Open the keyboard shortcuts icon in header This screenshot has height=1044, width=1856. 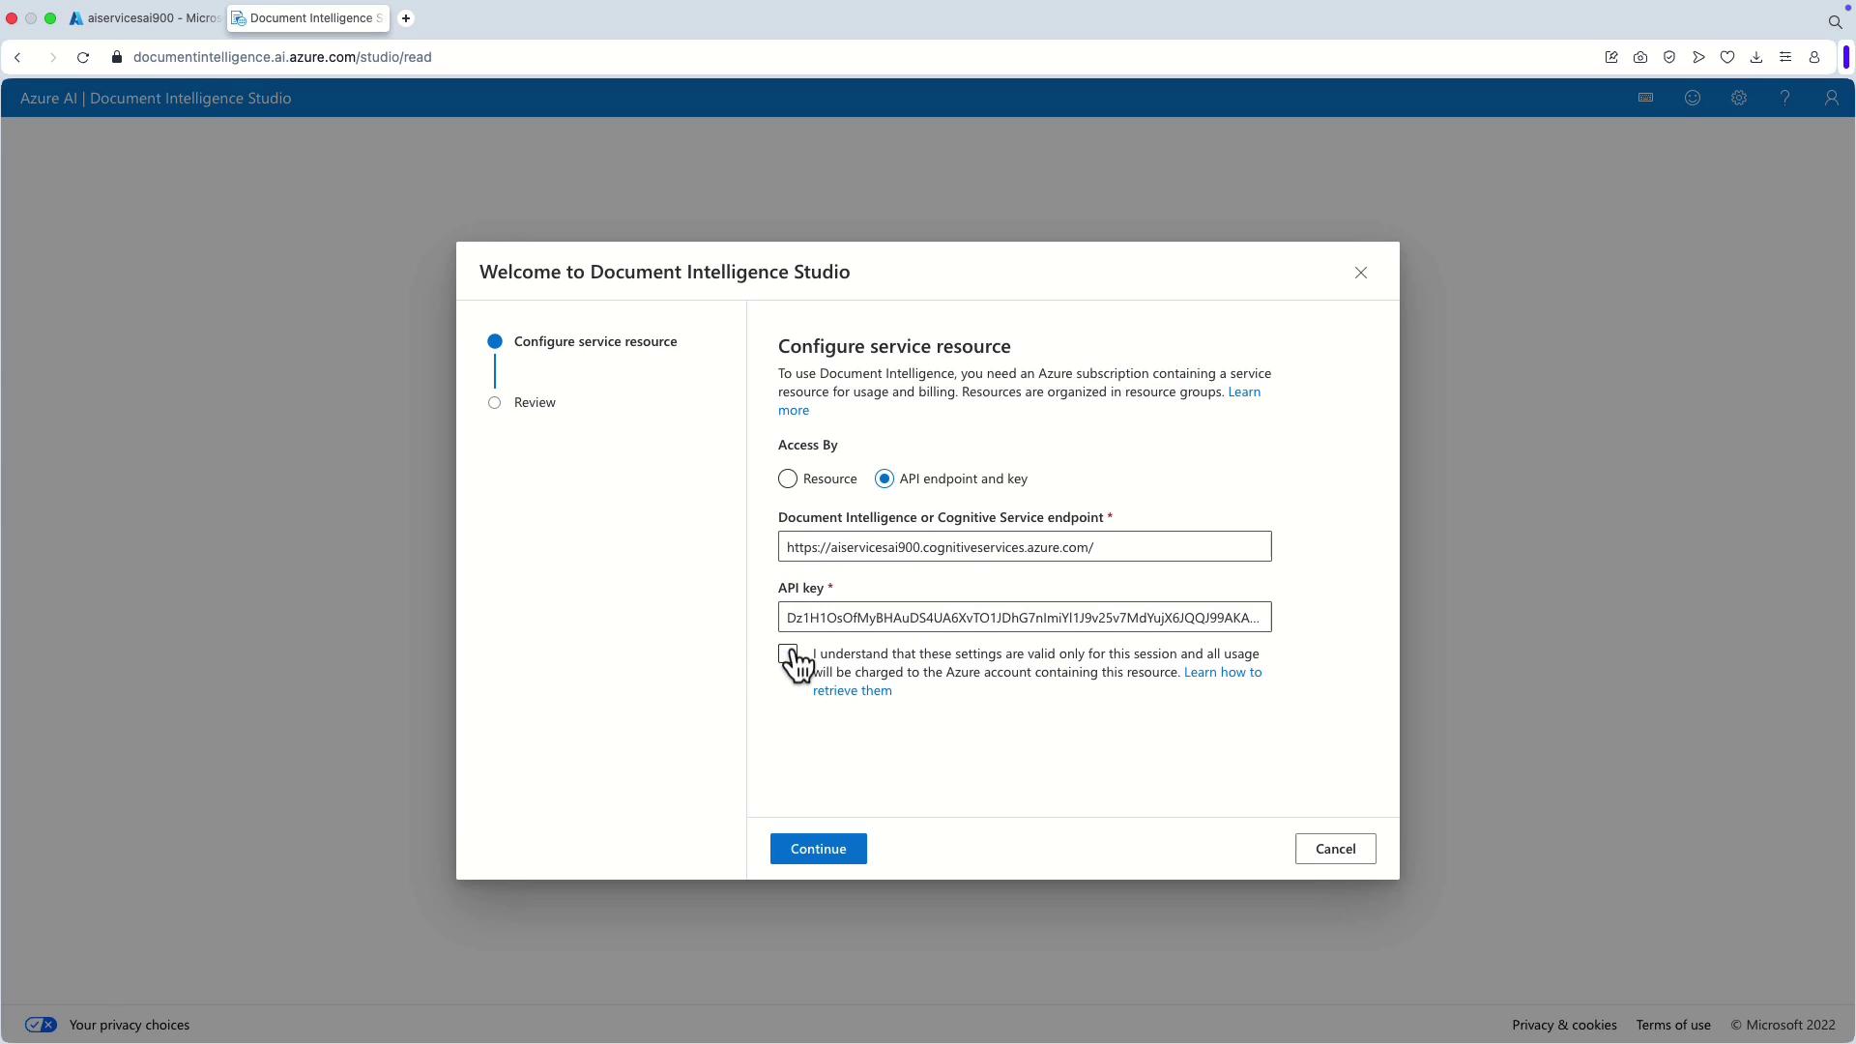[1645, 98]
